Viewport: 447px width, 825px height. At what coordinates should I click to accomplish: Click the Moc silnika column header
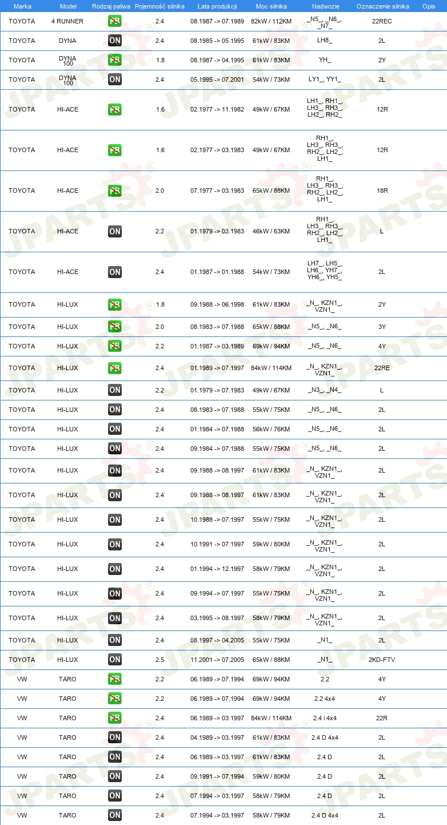tap(272, 6)
